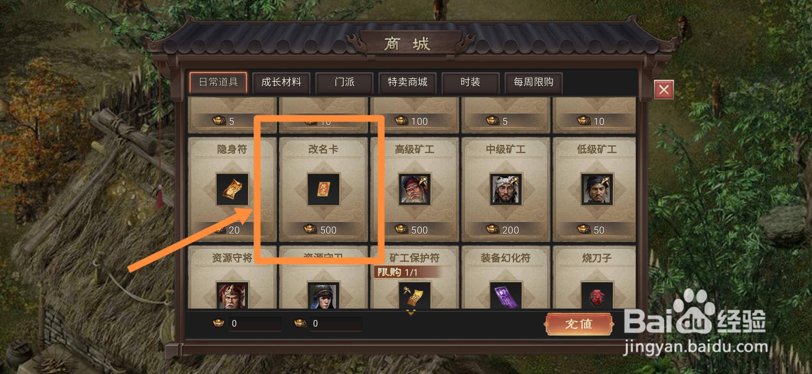Click the 充值 recharge button
Image resolution: width=812 pixels, height=374 pixels.
(578, 324)
